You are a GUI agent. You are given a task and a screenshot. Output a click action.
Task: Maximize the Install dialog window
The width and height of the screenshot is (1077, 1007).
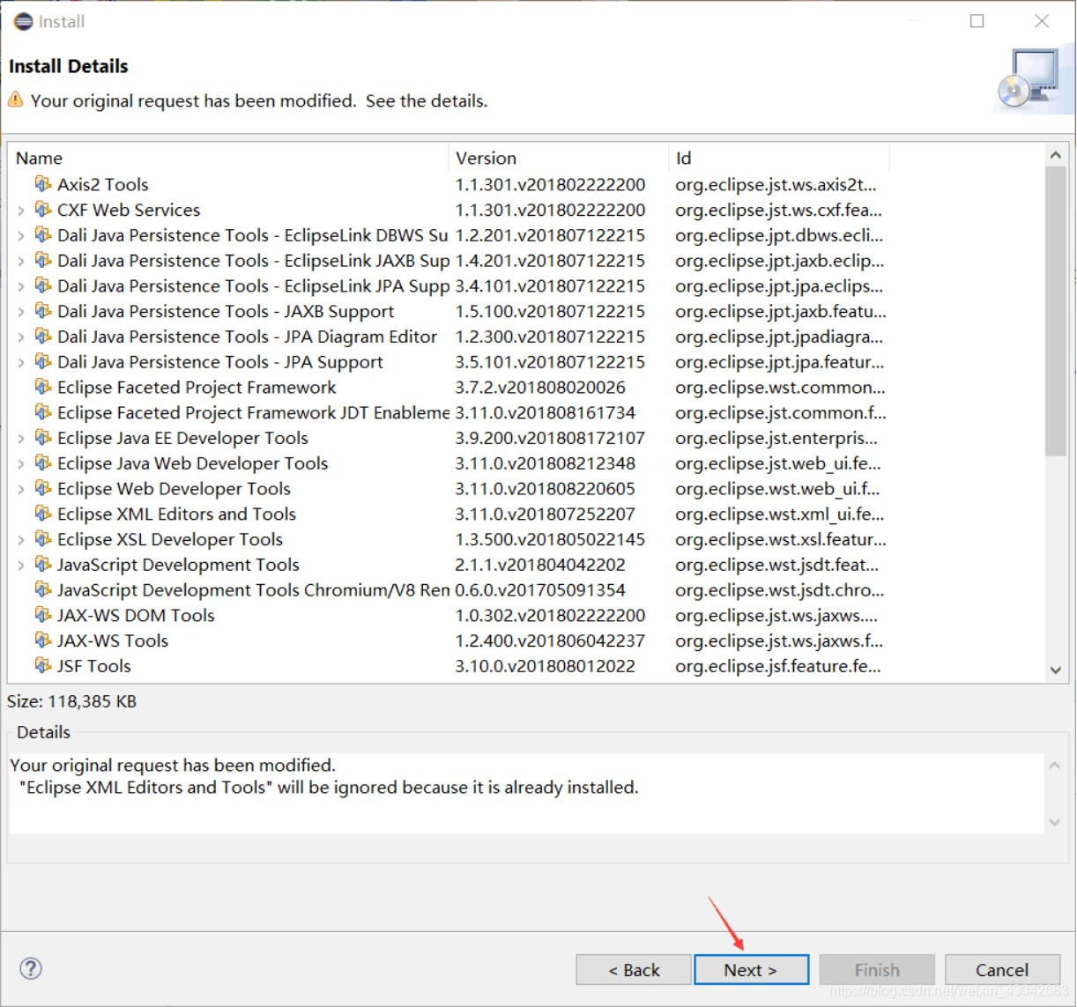(977, 21)
